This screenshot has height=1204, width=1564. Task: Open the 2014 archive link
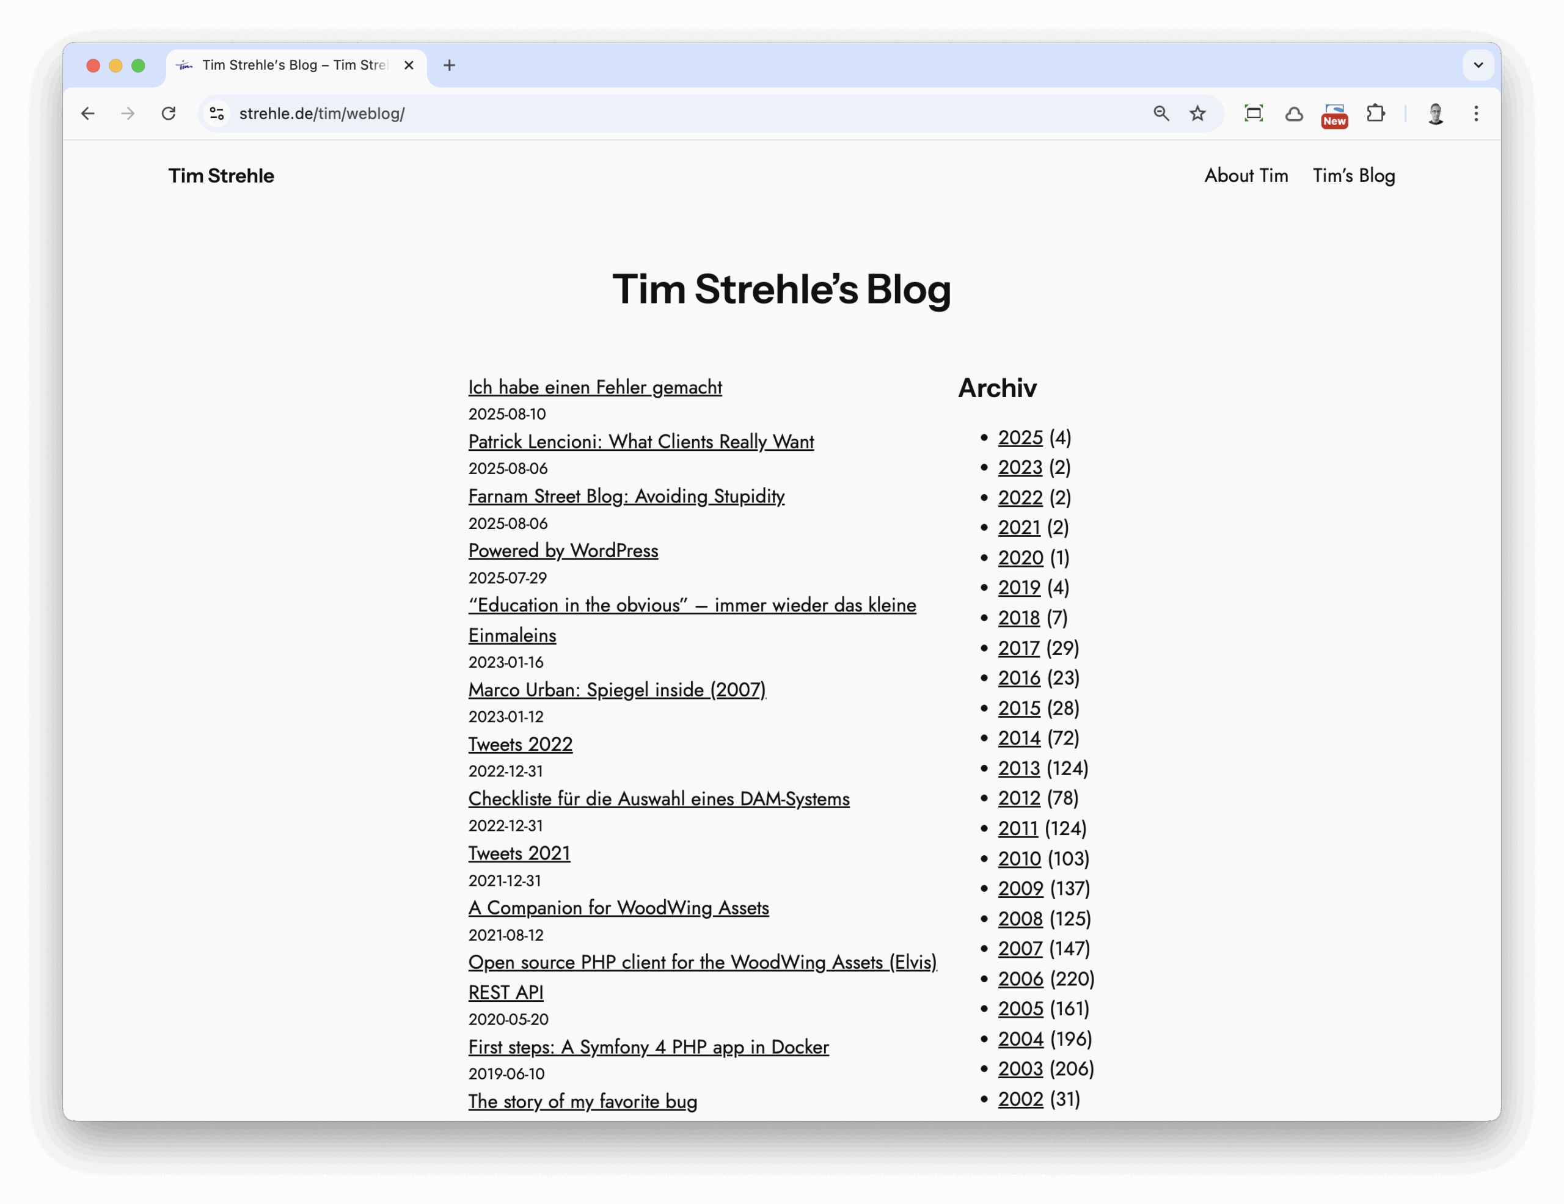pyautogui.click(x=1019, y=738)
